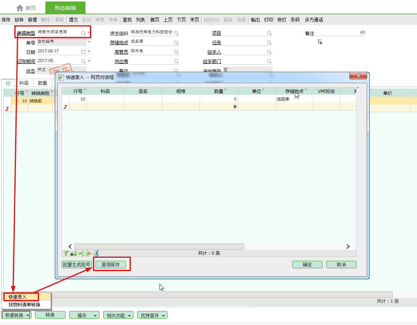The width and height of the screenshot is (417, 325).
Task: Click the dialog horizontal scrollbar right arrow
Action: point(348,246)
